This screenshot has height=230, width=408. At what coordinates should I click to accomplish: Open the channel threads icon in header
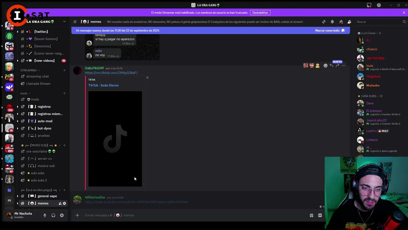pyautogui.click(x=324, y=22)
